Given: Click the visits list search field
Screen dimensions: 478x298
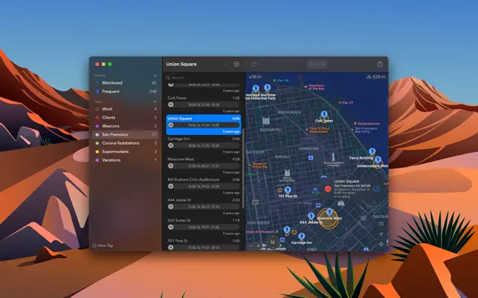Looking at the screenshot, I should click(204, 78).
